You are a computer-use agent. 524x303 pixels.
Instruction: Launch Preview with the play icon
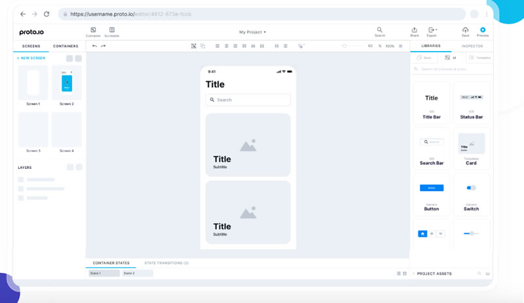[x=483, y=29]
